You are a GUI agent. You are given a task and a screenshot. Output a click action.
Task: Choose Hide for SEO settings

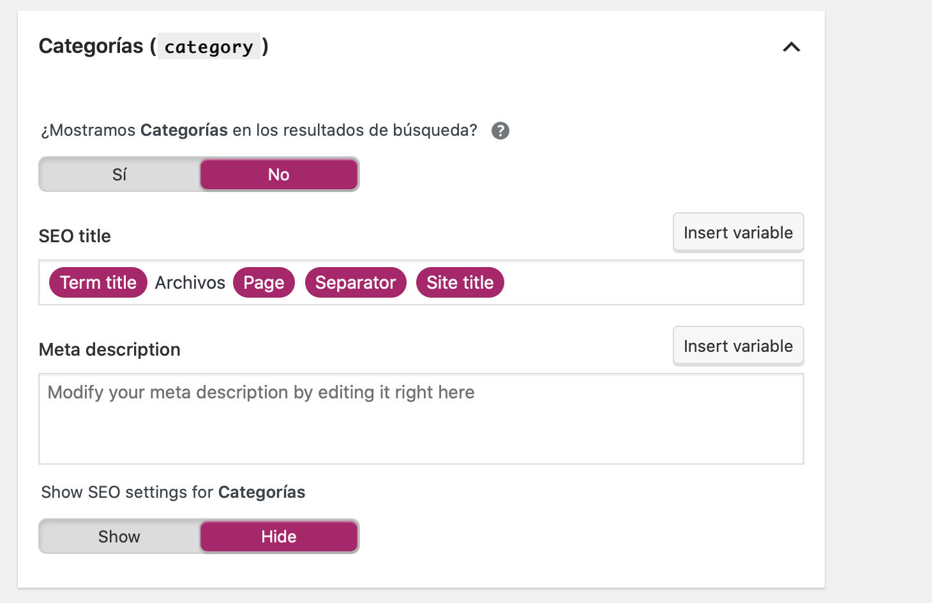pyautogui.click(x=279, y=536)
